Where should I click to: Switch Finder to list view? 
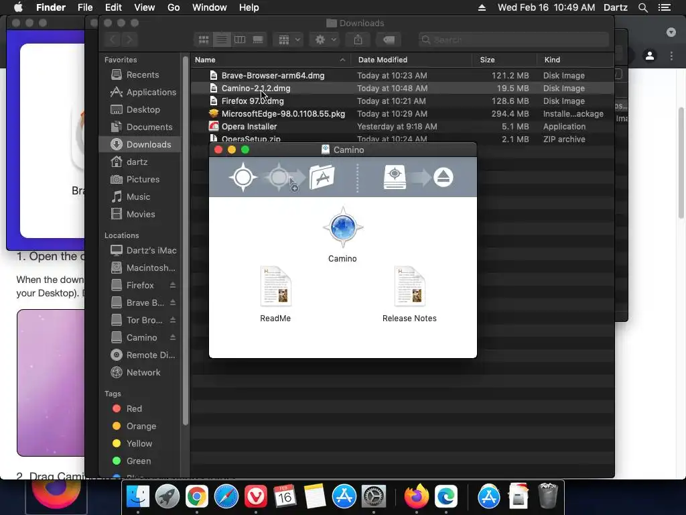coord(222,40)
